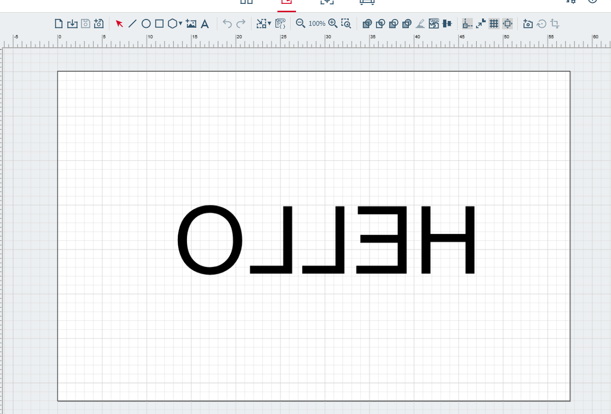Open the BETA puzzle nesting tool
This screenshot has width=611, height=414.
pyautogui.click(x=434, y=23)
